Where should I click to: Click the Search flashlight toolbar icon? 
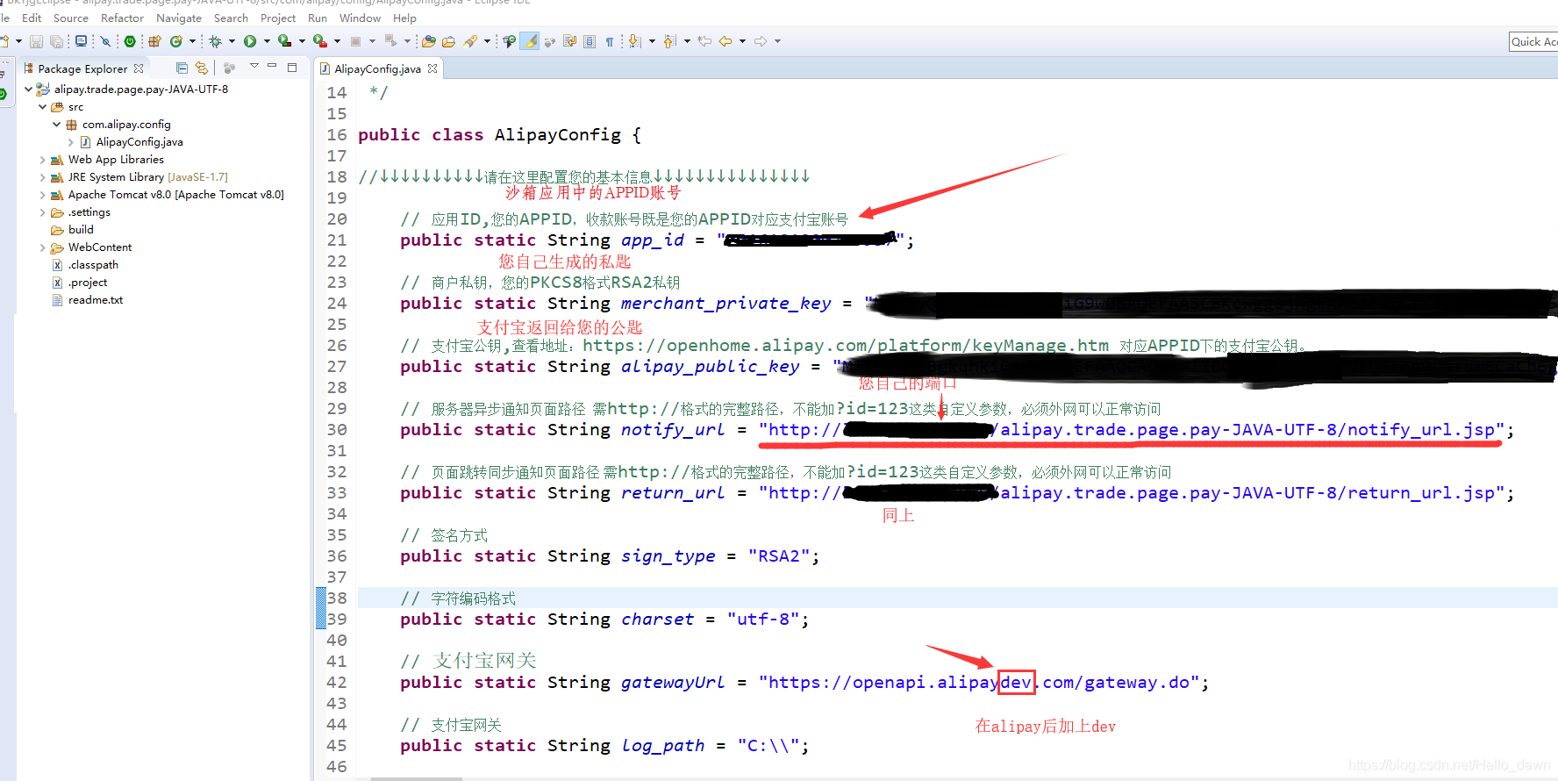click(x=471, y=41)
